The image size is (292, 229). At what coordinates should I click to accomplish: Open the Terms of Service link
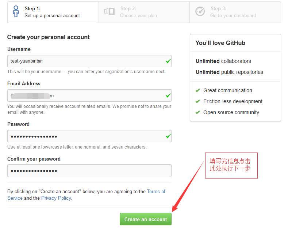pyautogui.click(x=156, y=192)
